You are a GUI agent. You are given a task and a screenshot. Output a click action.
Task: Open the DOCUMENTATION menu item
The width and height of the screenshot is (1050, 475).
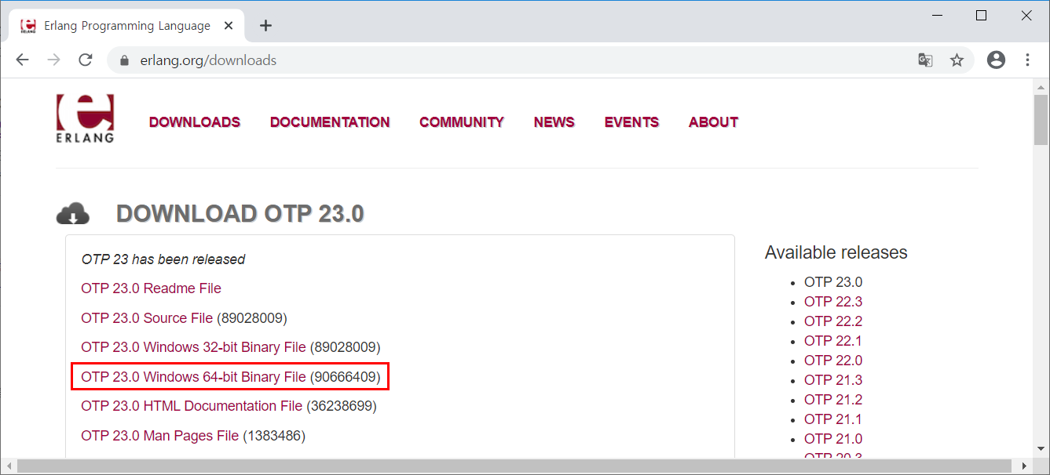330,122
